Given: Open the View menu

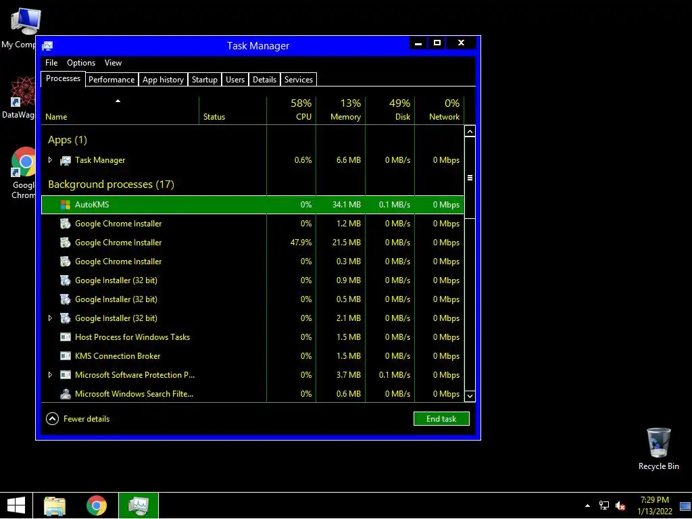Looking at the screenshot, I should pyautogui.click(x=113, y=63).
